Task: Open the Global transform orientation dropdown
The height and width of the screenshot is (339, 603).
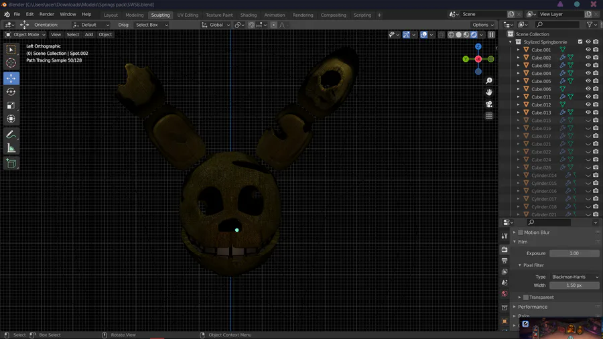Action: (216, 25)
